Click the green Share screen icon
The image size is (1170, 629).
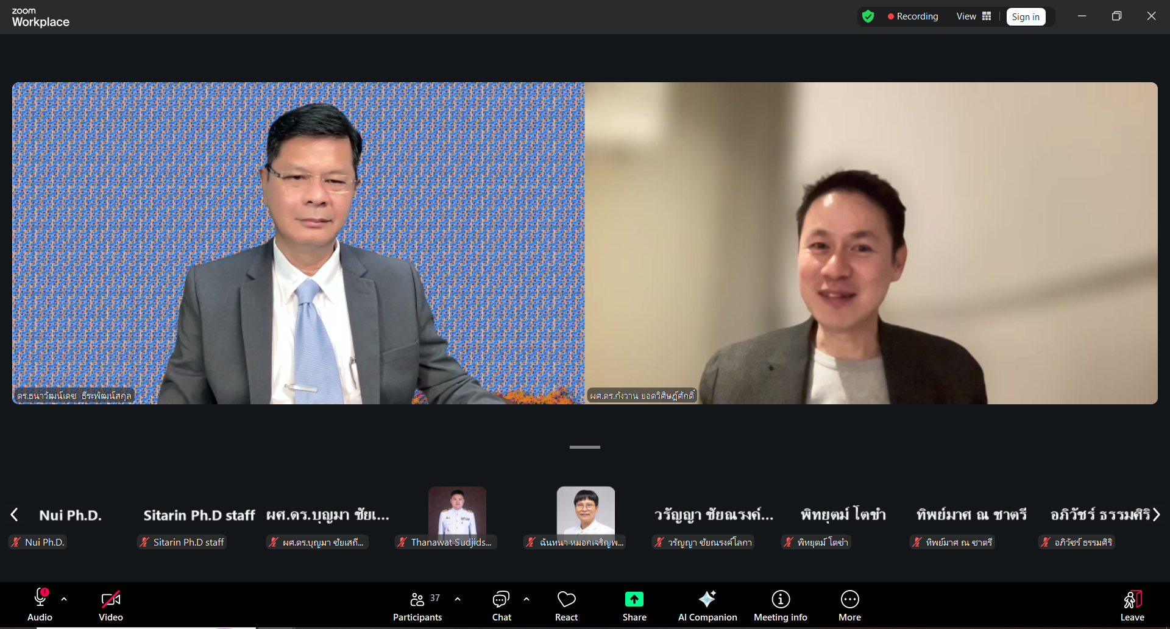click(634, 600)
